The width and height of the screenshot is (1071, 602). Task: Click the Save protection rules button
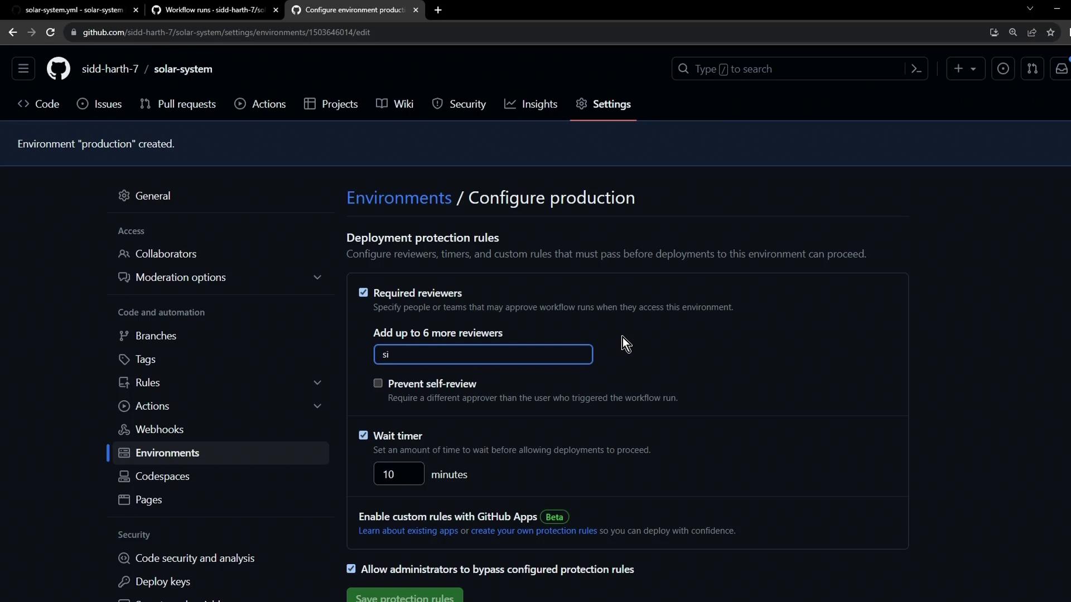pos(404,596)
